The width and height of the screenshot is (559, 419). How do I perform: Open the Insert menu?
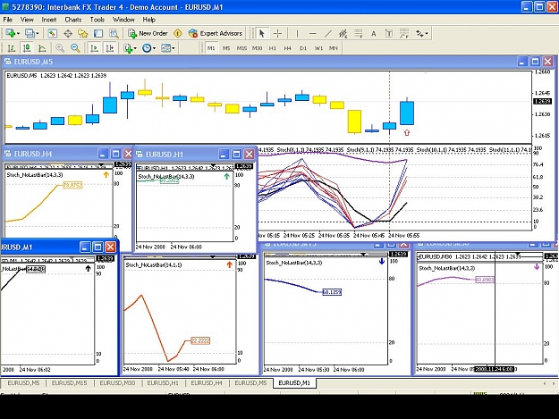pos(49,20)
